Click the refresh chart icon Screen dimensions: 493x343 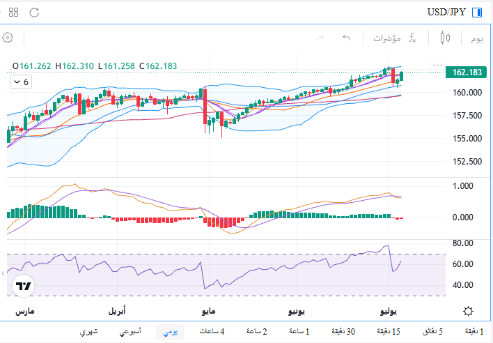pos(34,13)
